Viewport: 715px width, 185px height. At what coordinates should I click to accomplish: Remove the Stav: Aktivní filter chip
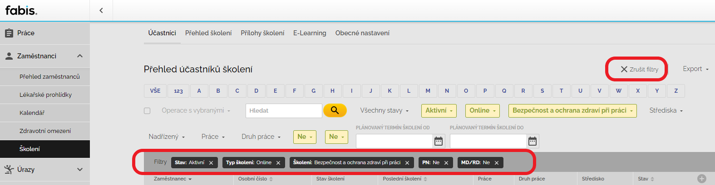coord(211,163)
